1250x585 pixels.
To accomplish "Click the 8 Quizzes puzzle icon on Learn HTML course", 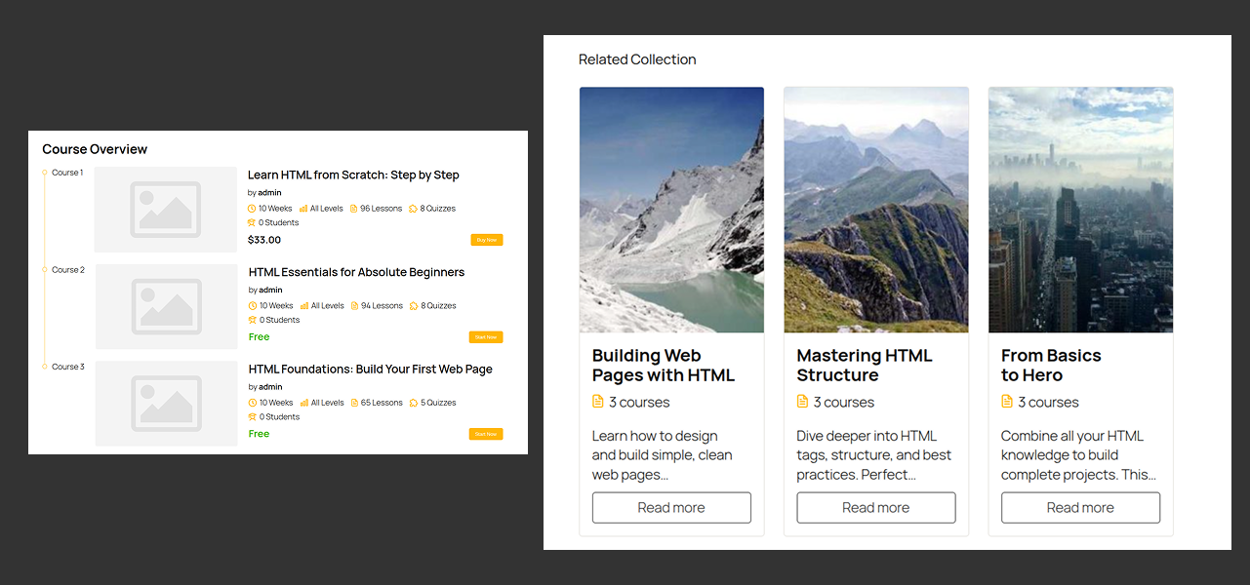I will [x=411, y=208].
